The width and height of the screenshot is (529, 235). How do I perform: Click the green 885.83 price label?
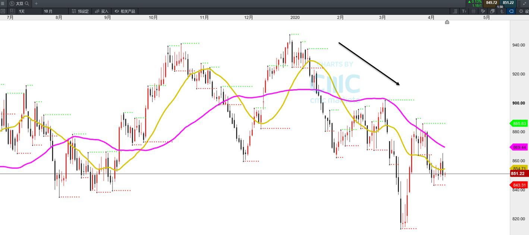pos(519,123)
